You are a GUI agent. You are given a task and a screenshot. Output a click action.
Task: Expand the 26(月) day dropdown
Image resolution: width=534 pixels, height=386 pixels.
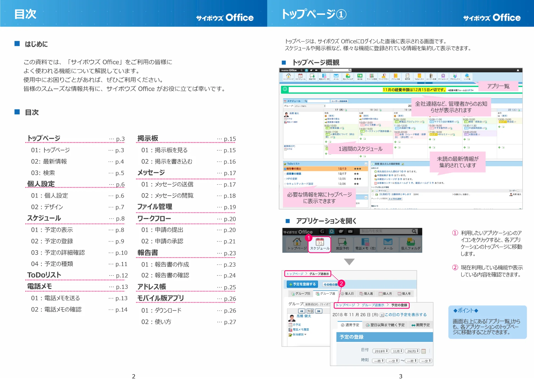point(413,351)
